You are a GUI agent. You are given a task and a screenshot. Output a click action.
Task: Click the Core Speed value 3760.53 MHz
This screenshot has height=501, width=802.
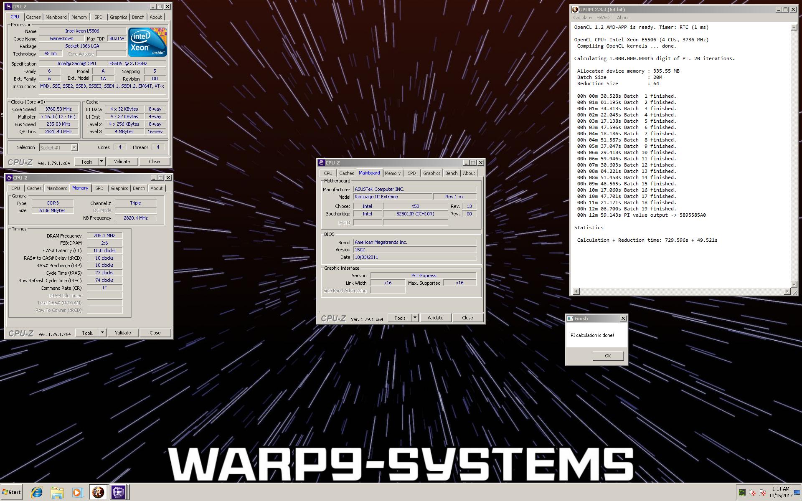pos(58,109)
